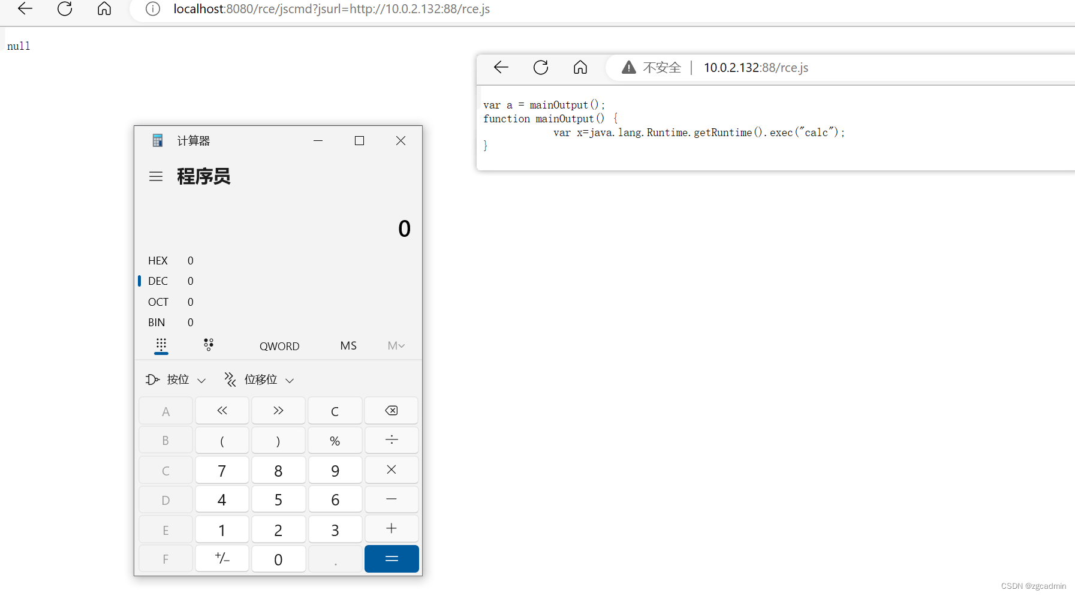The width and height of the screenshot is (1075, 596).
Task: Click the 10.0.2.132:88/rce.js address bar
Action: click(x=840, y=67)
